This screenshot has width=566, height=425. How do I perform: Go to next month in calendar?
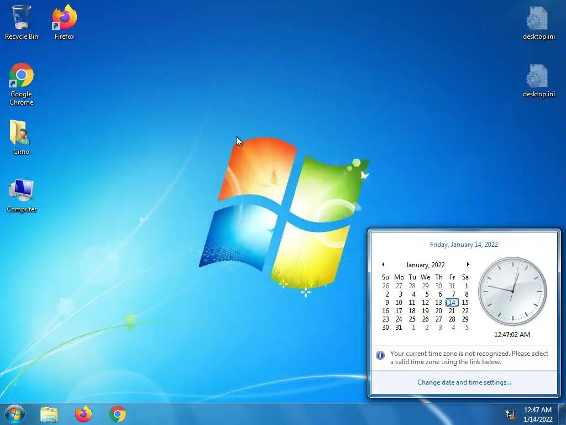468,265
